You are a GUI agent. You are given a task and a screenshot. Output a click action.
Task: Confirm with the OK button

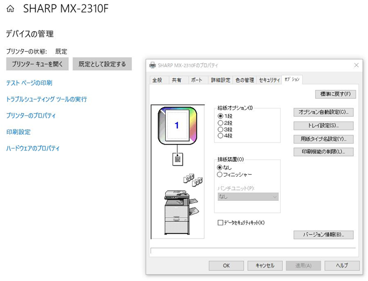[226, 266]
